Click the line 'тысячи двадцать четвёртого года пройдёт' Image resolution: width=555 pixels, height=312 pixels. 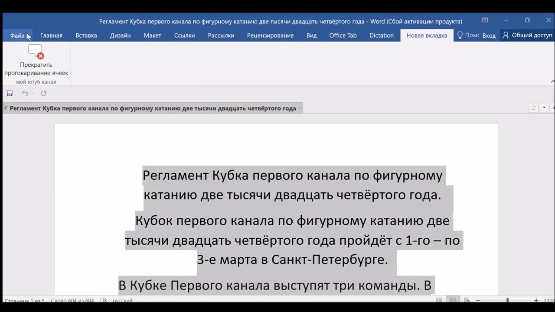292,240
